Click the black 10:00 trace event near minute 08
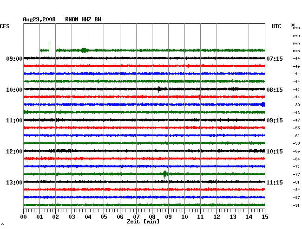The width and height of the screenshot is (302, 229). click(x=159, y=89)
